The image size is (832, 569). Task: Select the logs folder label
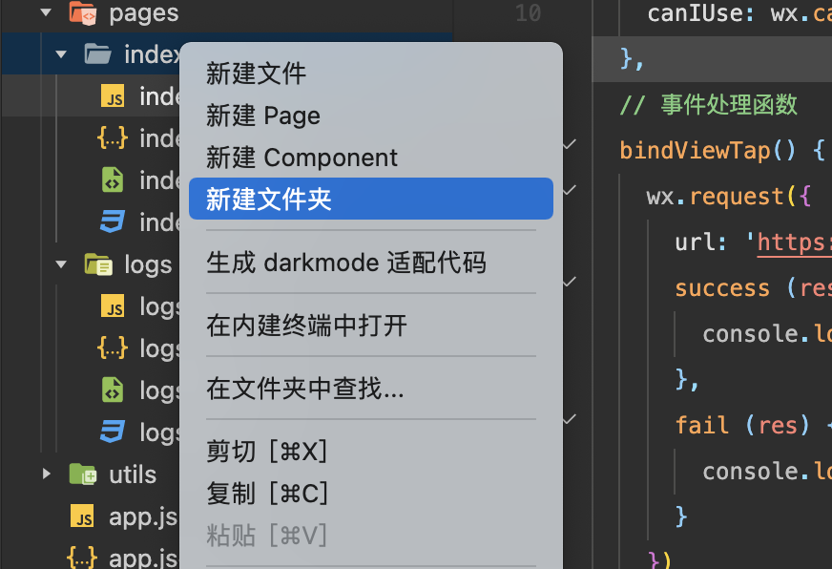tap(148, 264)
